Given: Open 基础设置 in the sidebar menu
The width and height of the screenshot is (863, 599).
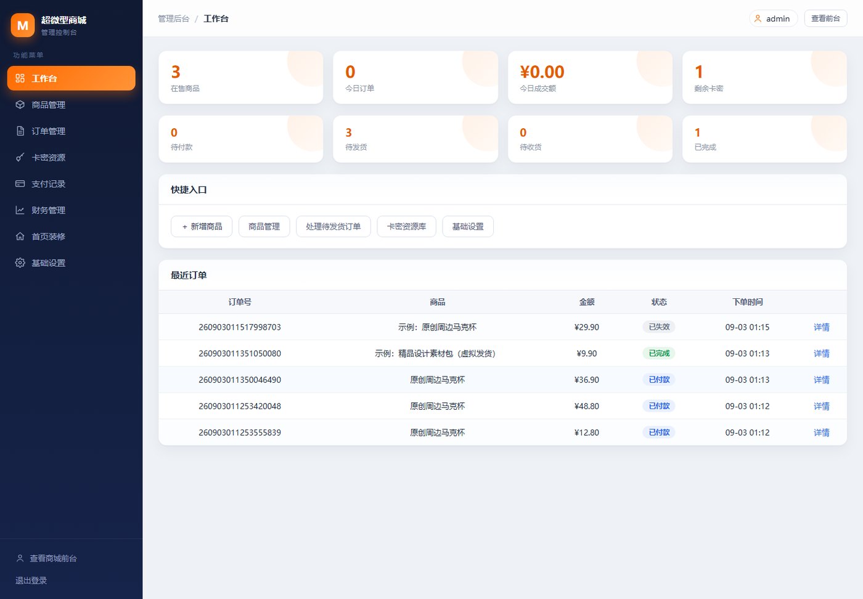Looking at the screenshot, I should pos(72,263).
